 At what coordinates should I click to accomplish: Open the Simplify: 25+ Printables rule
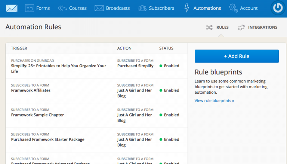click(x=59, y=68)
